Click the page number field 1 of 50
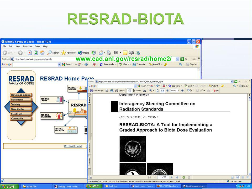The image size is (252, 189). tap(163, 177)
